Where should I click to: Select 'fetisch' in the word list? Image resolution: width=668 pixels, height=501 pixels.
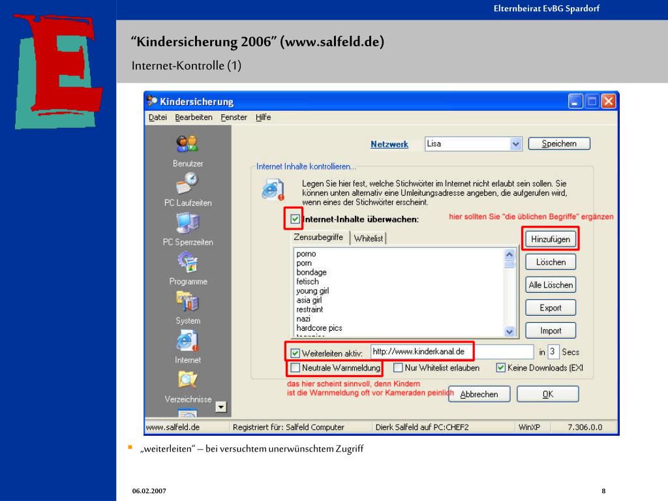click(x=307, y=282)
